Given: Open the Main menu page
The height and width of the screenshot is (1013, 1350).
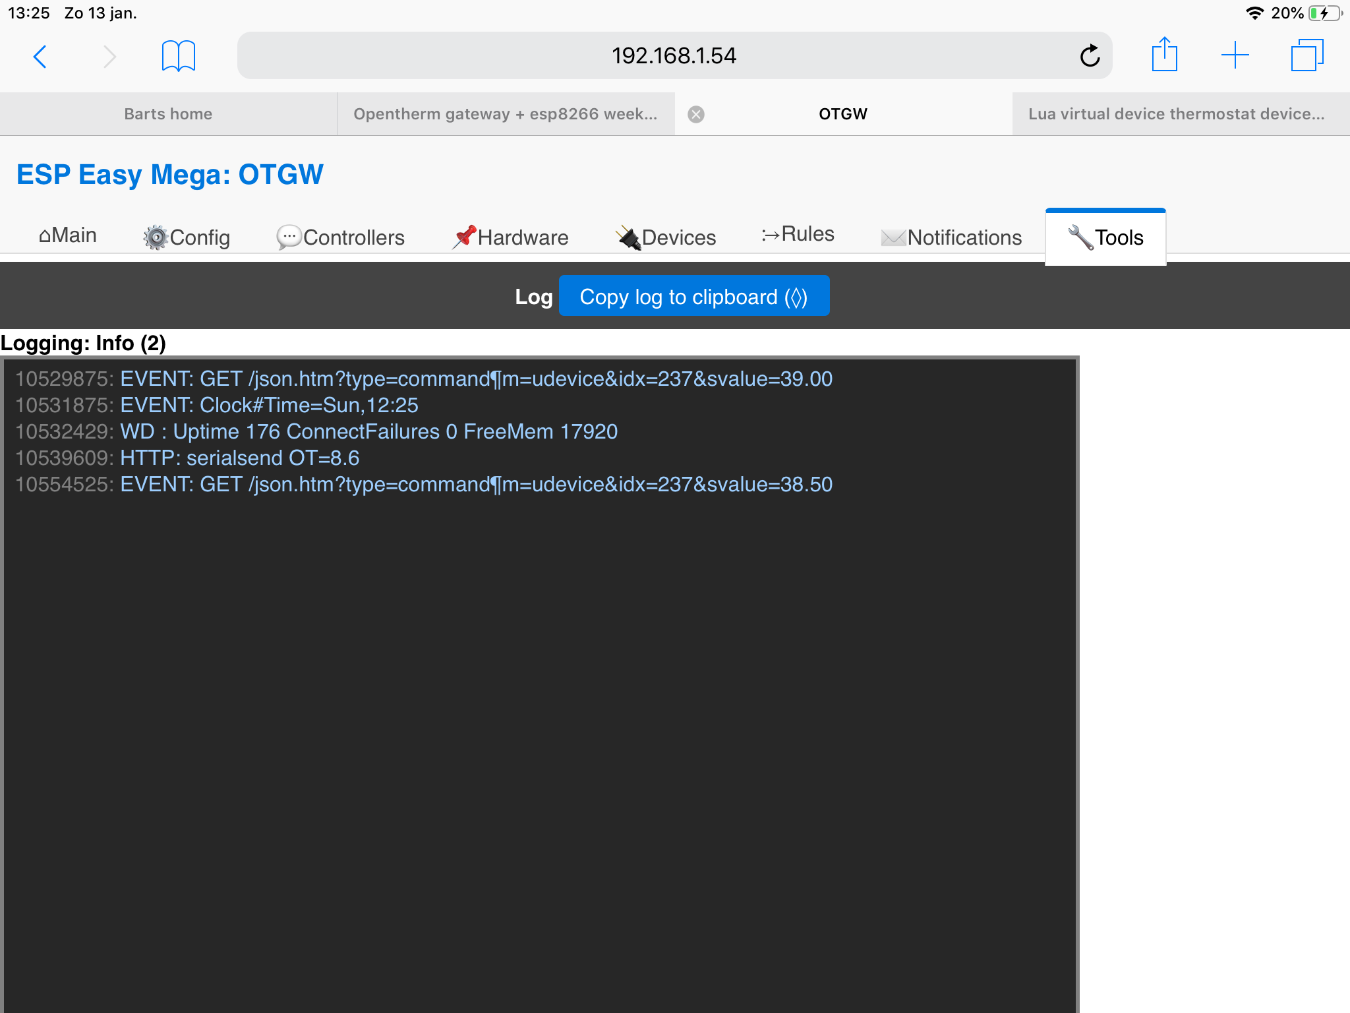Looking at the screenshot, I should tap(68, 235).
